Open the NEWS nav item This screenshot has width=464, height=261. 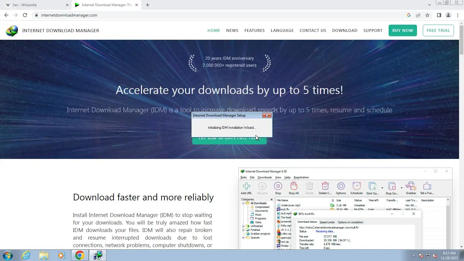coord(232,30)
